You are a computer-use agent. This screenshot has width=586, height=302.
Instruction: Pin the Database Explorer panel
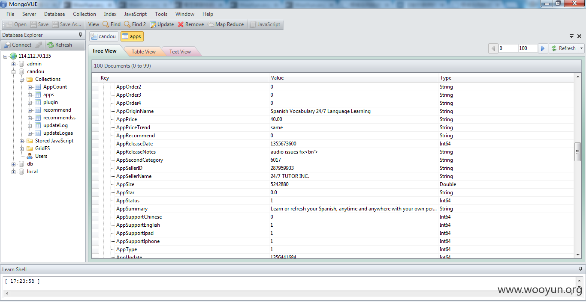click(80, 35)
